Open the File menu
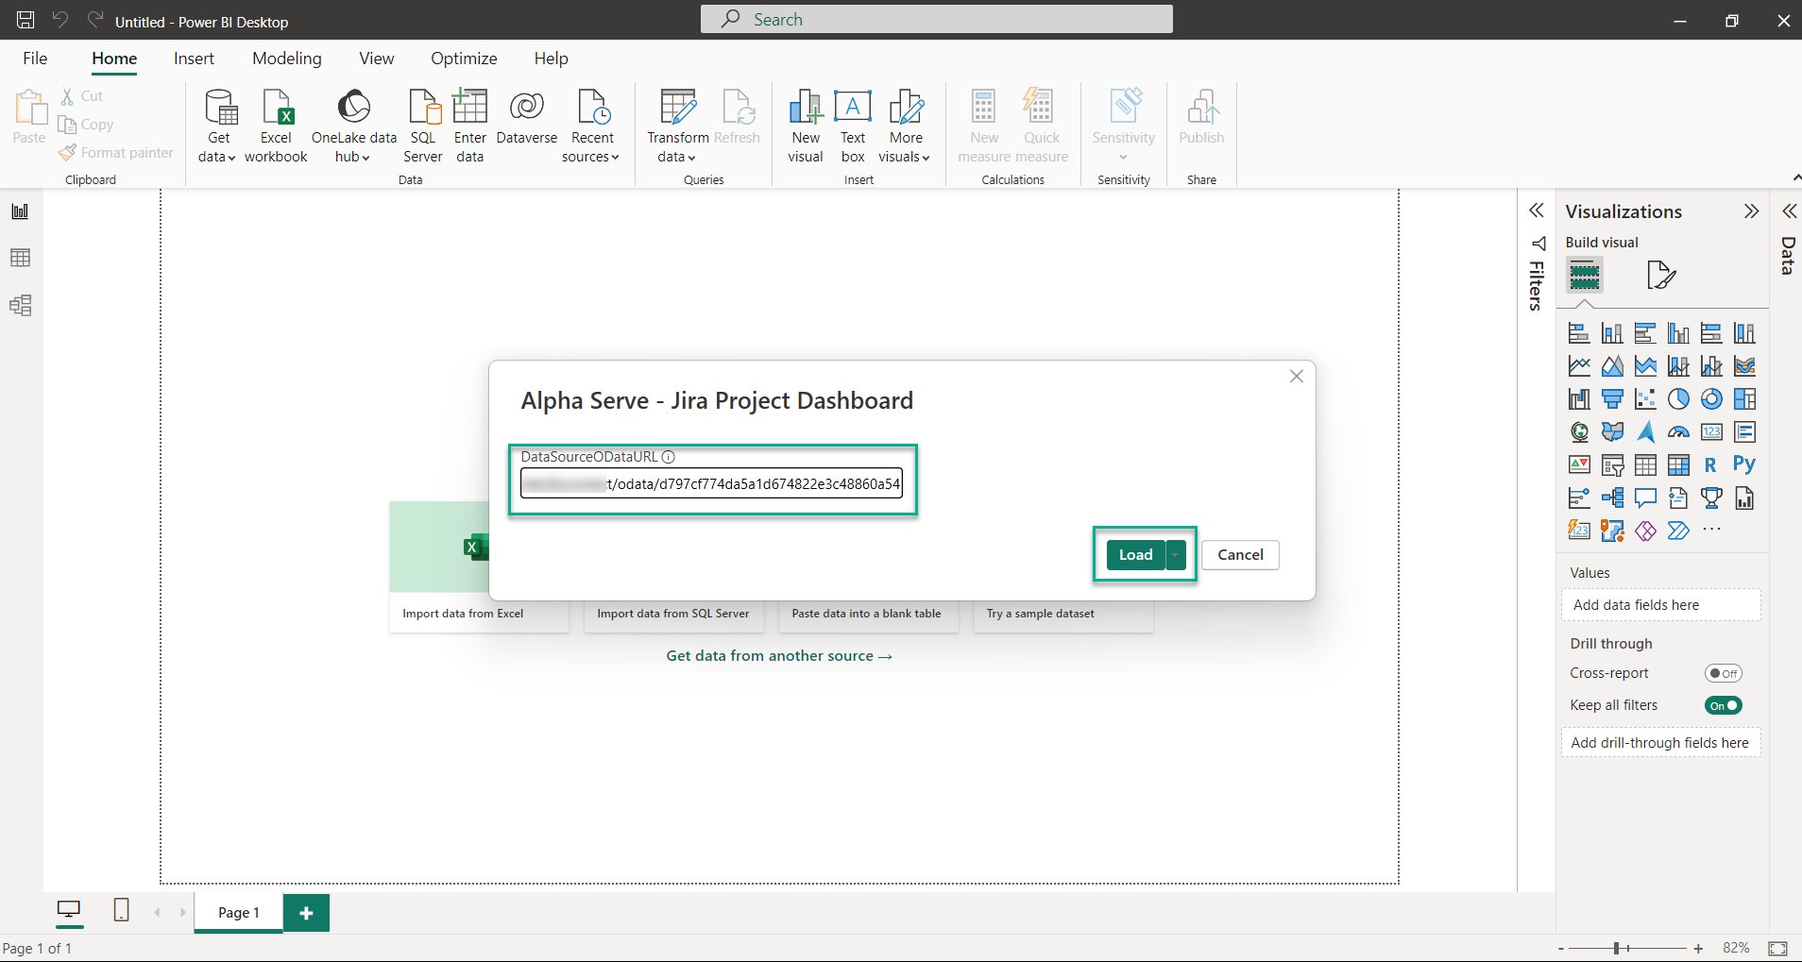This screenshot has width=1802, height=962. click(35, 59)
